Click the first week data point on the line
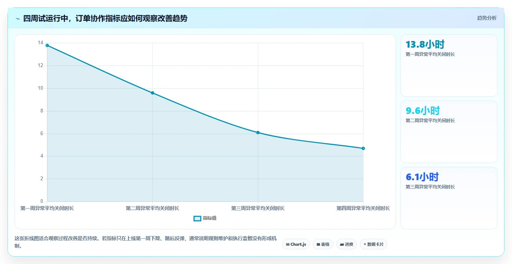This screenshot has height=264, width=512. (47, 45)
